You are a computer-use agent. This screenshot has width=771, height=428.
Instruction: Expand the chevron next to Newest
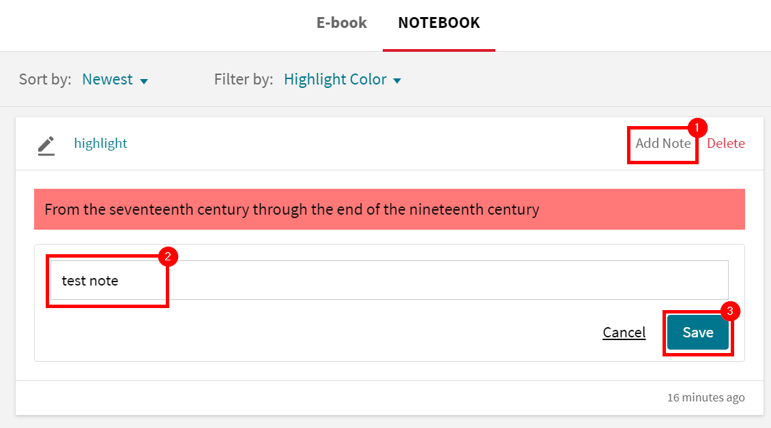pyautogui.click(x=144, y=80)
